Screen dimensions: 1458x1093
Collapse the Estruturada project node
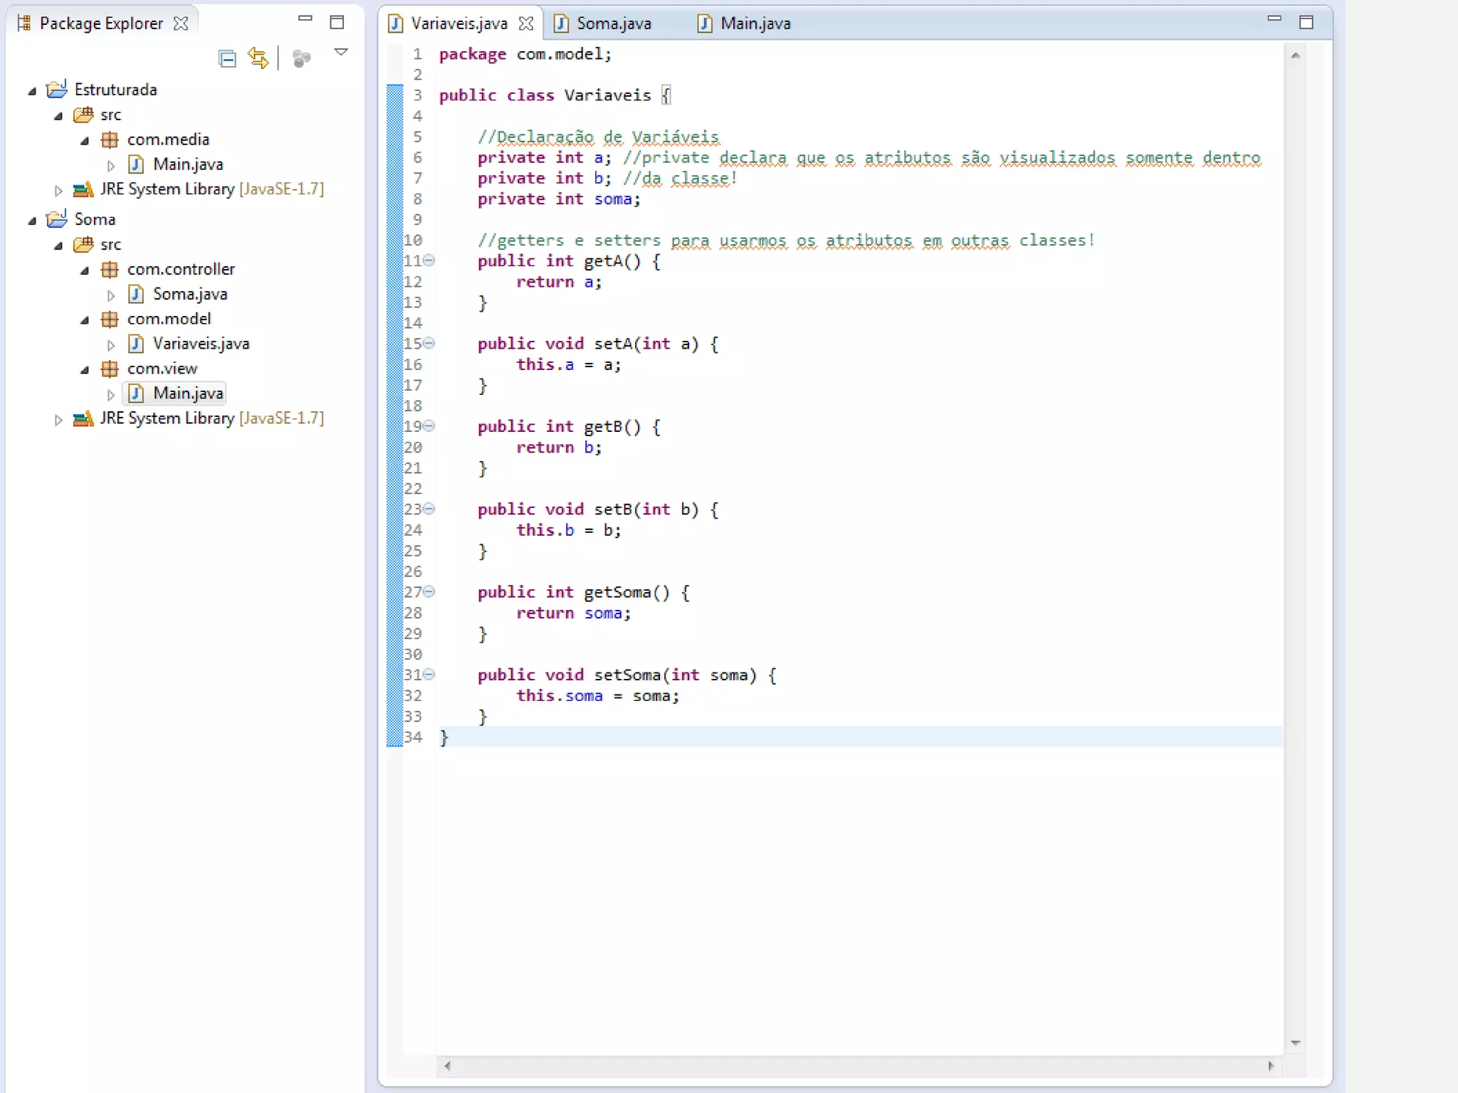[x=32, y=91]
